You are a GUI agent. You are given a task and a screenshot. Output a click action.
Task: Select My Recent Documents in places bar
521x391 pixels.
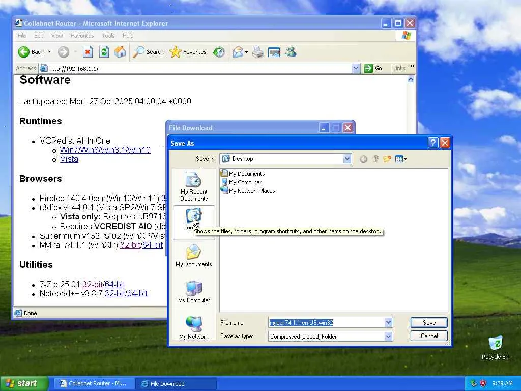[194, 186]
